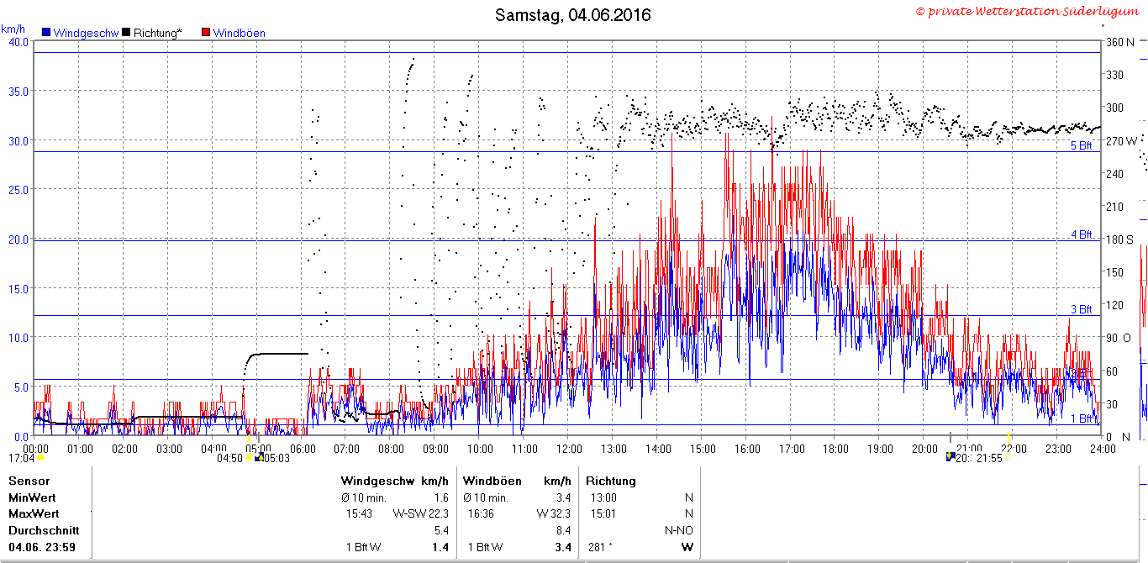Viewport: 1148px width, 563px height.
Task: Click the MaxWert row label
Action: 34,513
